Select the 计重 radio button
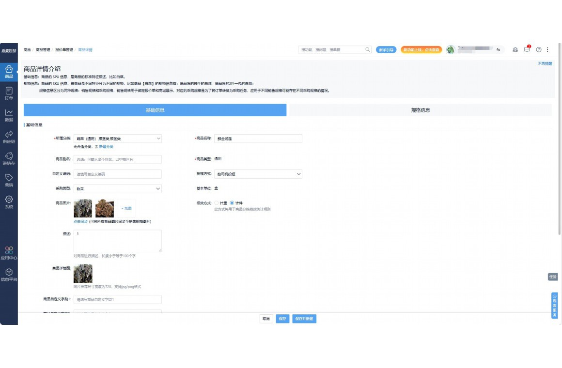 coord(217,203)
